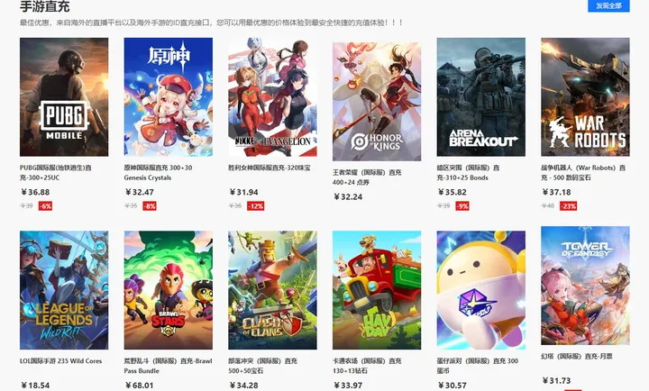Open the Hay Day cover image
Image resolution: width=649 pixels, height=391 pixels.
point(377,290)
